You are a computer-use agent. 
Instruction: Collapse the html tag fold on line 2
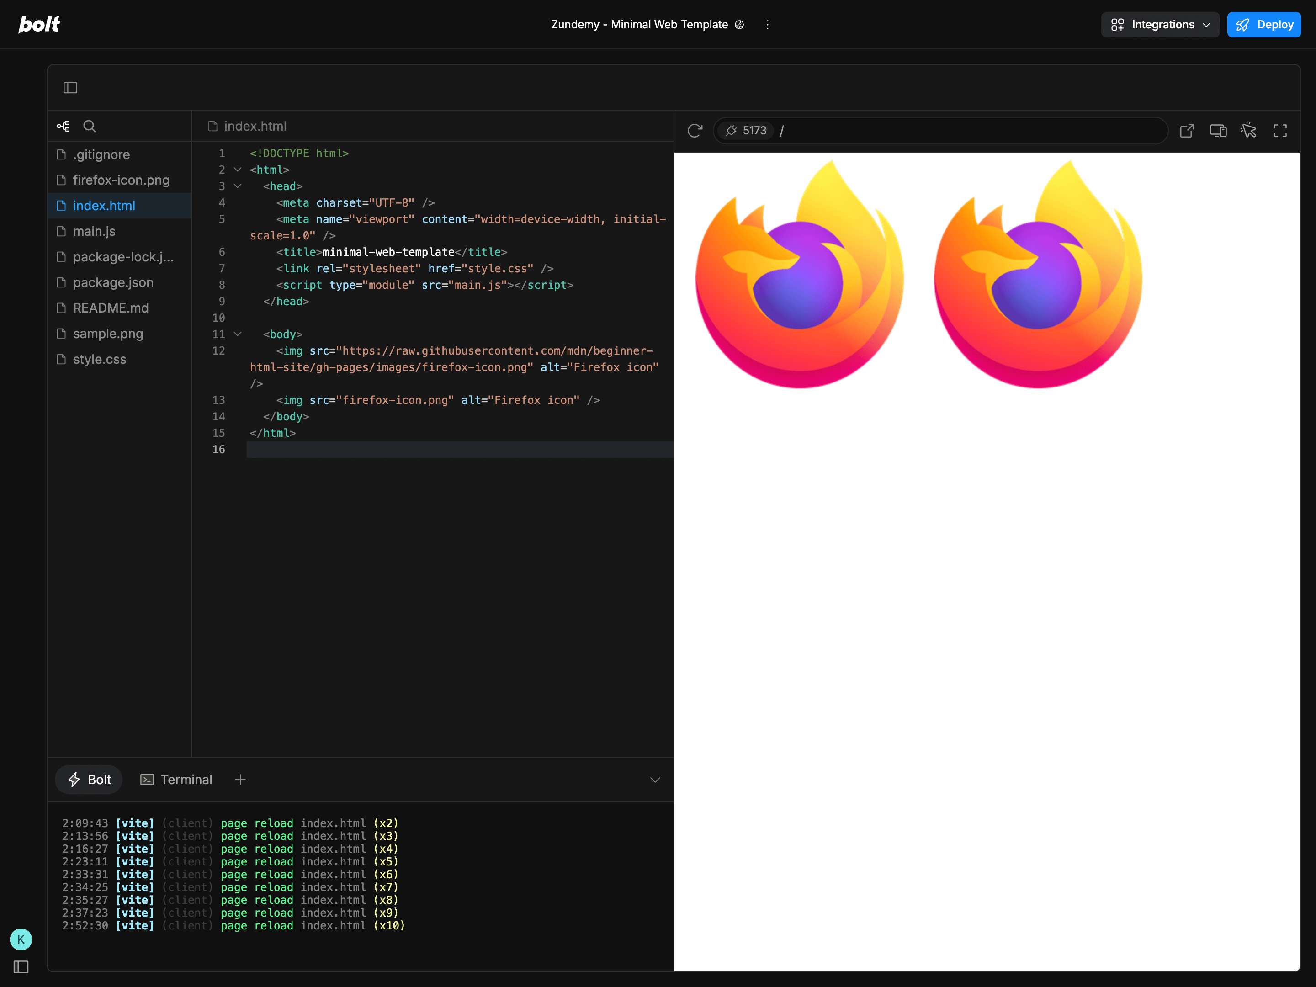point(237,170)
